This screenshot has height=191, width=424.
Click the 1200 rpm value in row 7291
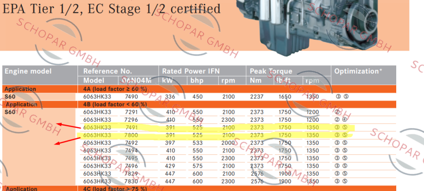click(x=313, y=112)
